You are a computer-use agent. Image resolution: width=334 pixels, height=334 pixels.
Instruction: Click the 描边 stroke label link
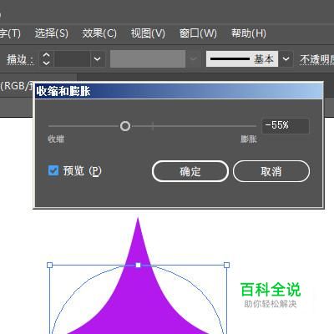click(20, 59)
